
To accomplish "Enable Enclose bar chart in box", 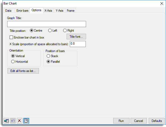I will [x=11, y=37].
